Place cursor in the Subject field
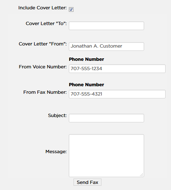The width and height of the screenshot is (171, 190). pos(106,118)
